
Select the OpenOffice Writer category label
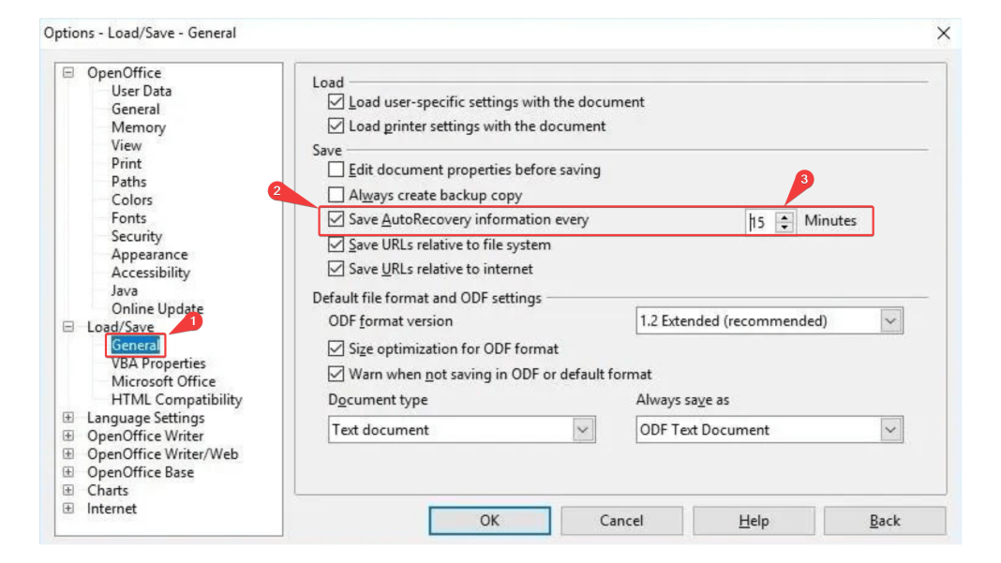pos(145,436)
